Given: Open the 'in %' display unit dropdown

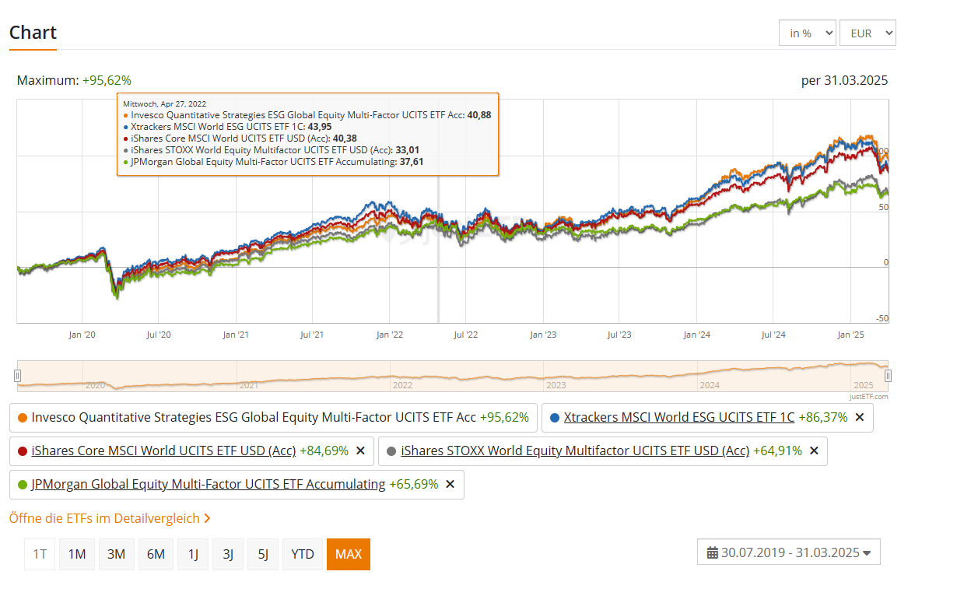Looking at the screenshot, I should coord(808,33).
